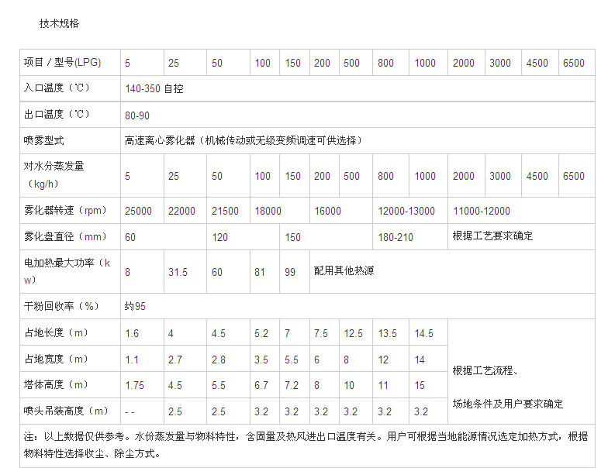Click the 入口温度 row label

click(x=57, y=88)
